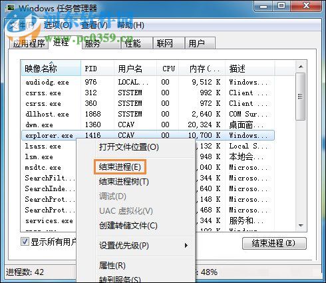Sort by 用户名 column header

[135, 69]
